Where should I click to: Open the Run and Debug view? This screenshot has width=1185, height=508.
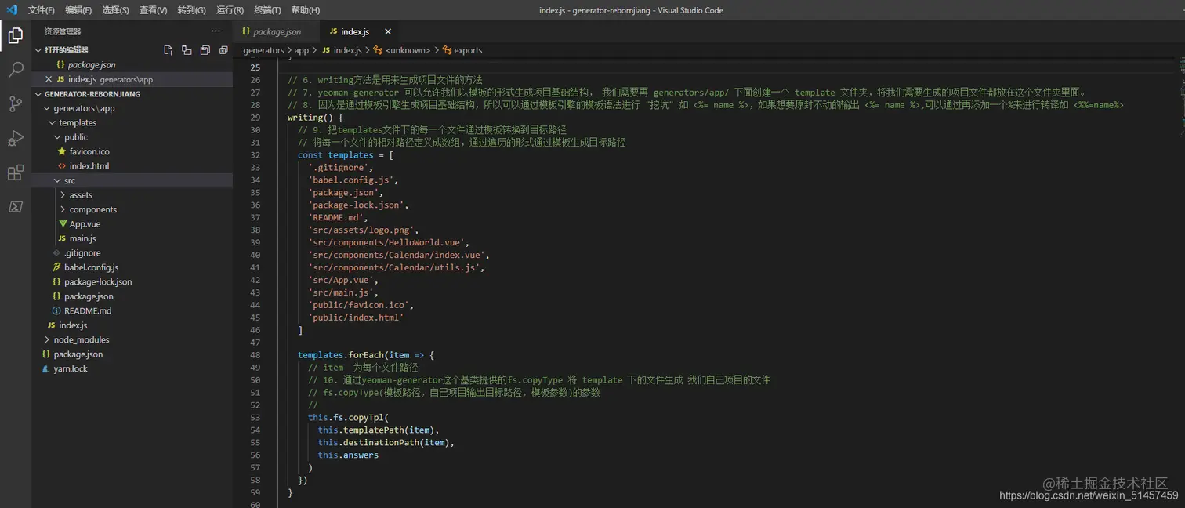(x=15, y=138)
